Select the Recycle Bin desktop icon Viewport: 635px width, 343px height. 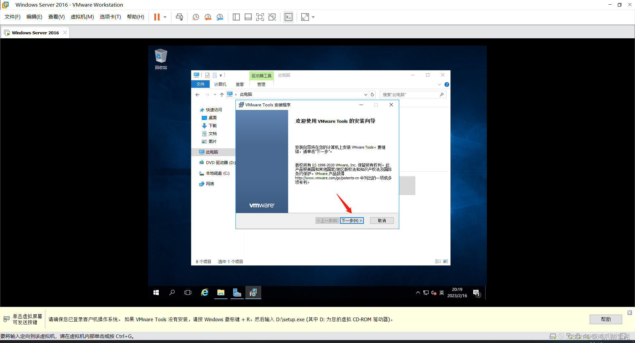pos(161,59)
